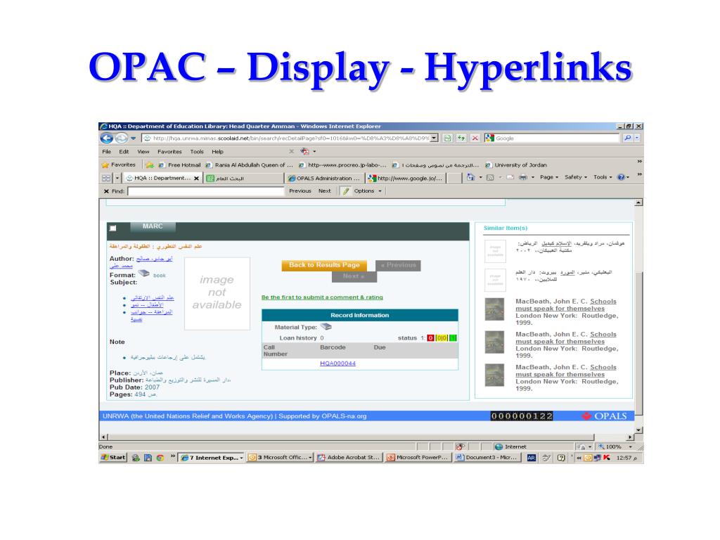Click inside the Find text field
Image resolution: width=720 pixels, height=540 pixels.
[206, 191]
